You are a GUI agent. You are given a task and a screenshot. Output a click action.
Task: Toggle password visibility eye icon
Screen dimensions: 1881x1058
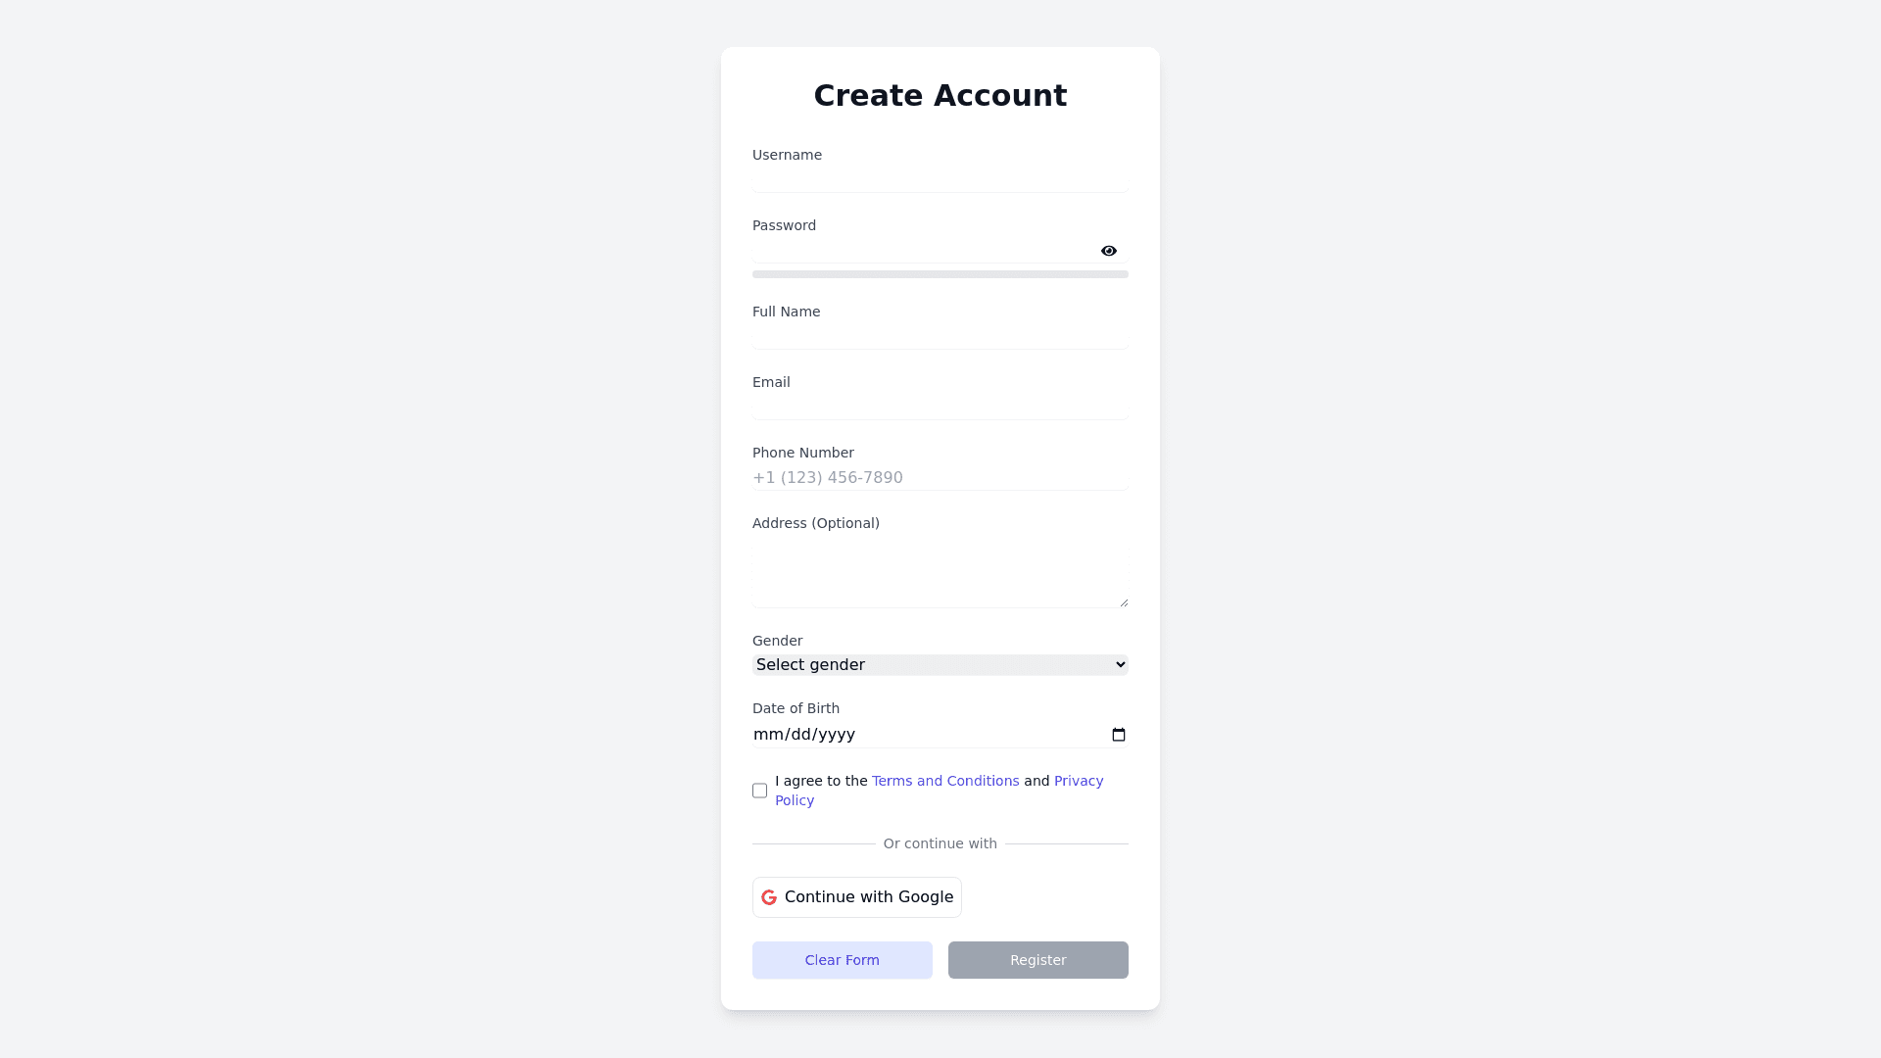click(1108, 251)
